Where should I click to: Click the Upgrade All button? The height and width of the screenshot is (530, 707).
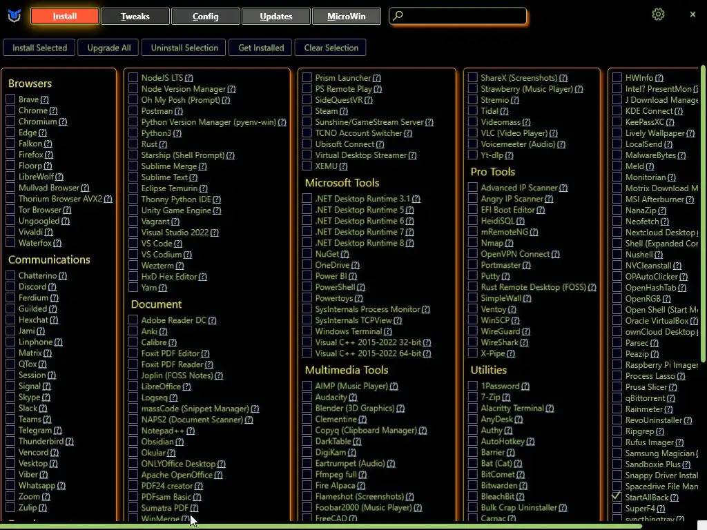point(109,48)
